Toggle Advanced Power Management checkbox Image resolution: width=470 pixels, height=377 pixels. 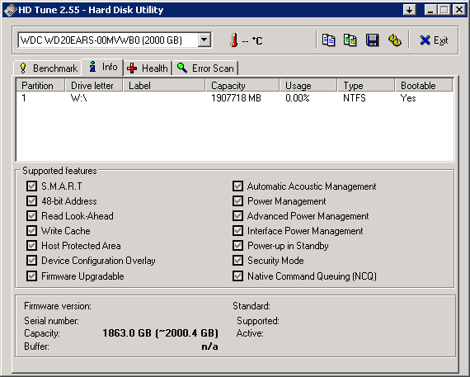[x=237, y=215]
